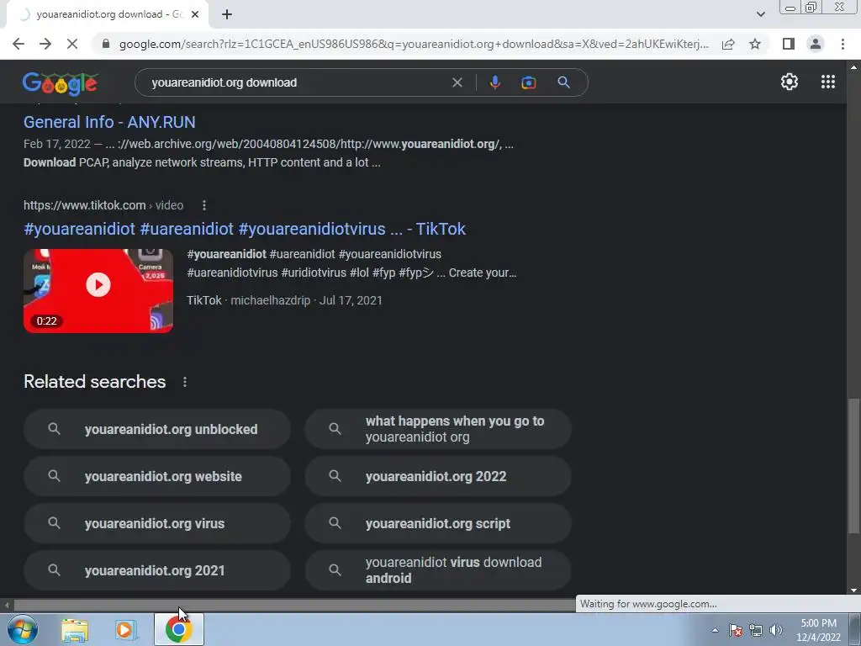Viewport: 861px width, 646px height.
Task: Click the vertical scrollbar thumb
Action: pos(853,466)
